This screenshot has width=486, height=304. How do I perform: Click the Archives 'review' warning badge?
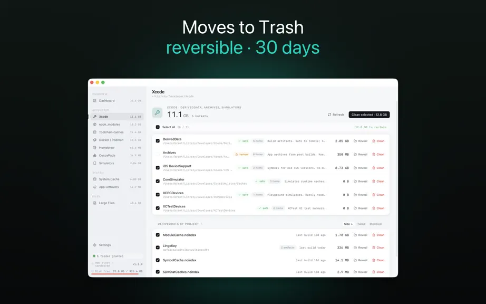242,155
